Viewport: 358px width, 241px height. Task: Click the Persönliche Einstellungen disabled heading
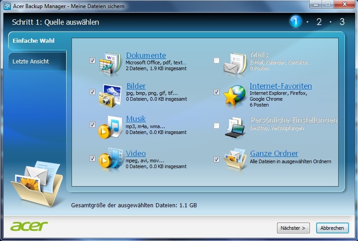click(294, 120)
